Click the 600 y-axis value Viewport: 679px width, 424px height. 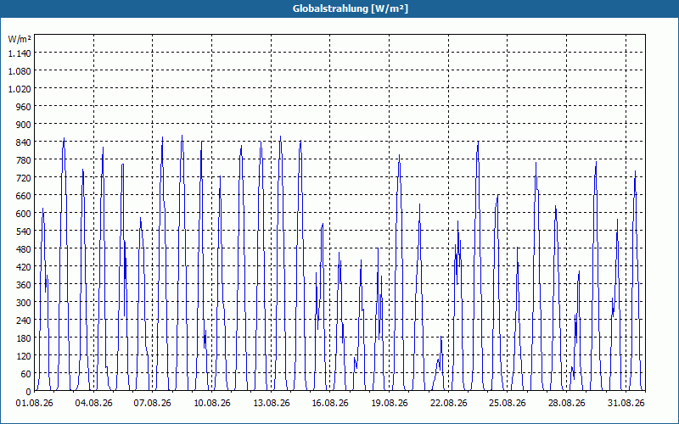pyautogui.click(x=24, y=214)
